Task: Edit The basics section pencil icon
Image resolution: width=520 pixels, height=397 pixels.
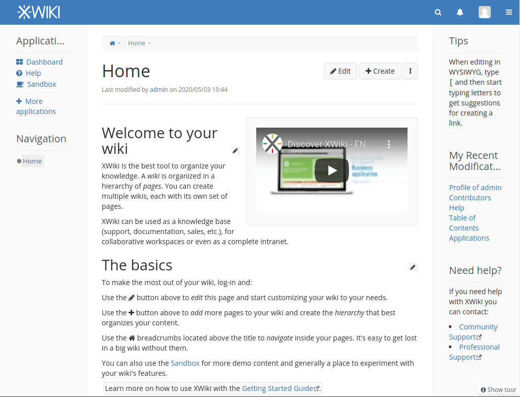Action: 413,267
